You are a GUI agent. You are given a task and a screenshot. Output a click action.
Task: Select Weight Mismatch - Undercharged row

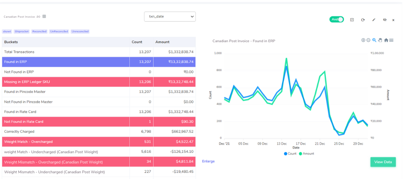click(99, 172)
